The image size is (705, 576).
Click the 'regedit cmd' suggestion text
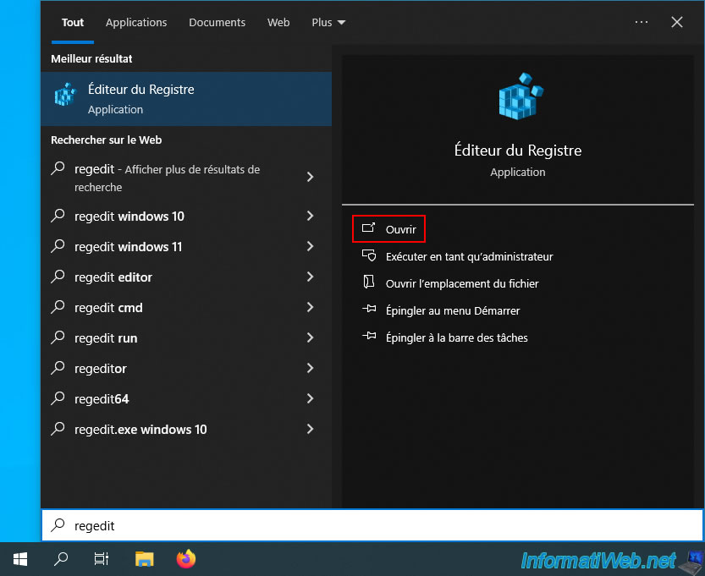pyautogui.click(x=108, y=308)
